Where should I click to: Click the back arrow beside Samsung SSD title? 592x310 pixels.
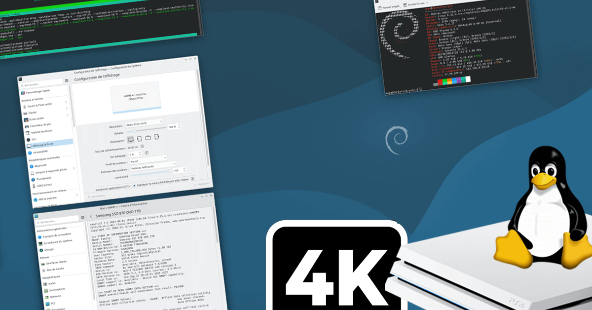click(x=91, y=217)
